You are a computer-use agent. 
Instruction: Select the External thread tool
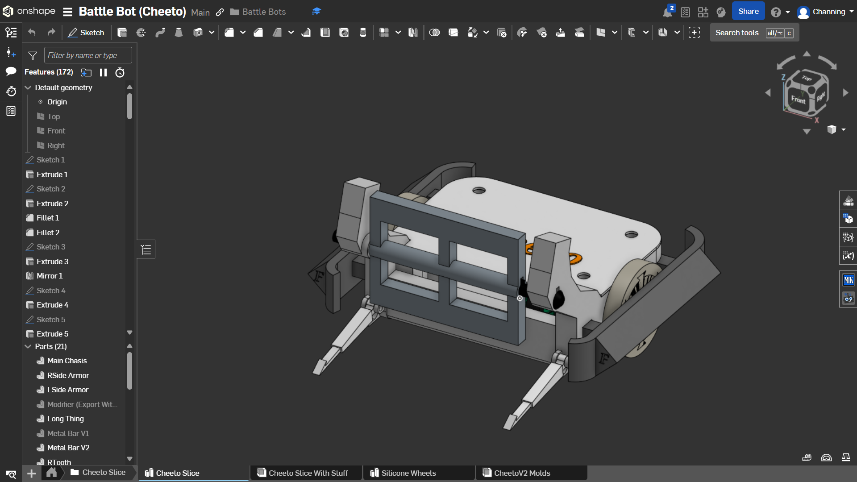[x=363, y=33]
